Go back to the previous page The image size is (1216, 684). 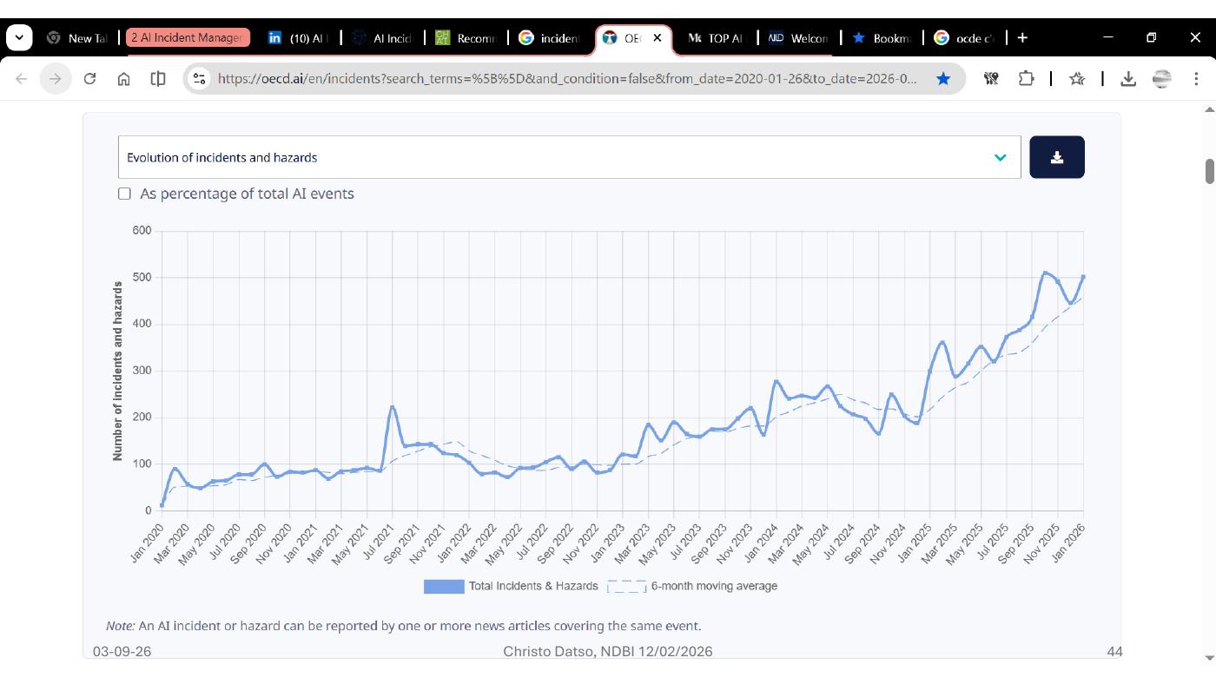tap(22, 79)
